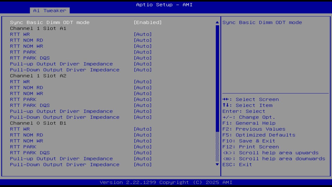Open RTT WR option under Channel 1 Slot A1
The height and width of the screenshot is (187, 332).
click(20, 34)
